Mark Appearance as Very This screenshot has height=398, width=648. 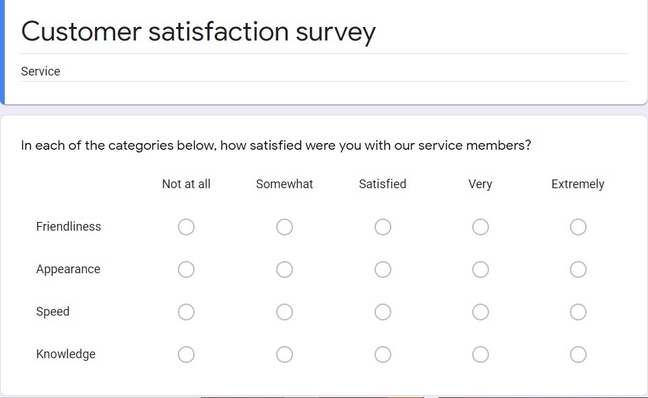[x=480, y=270]
